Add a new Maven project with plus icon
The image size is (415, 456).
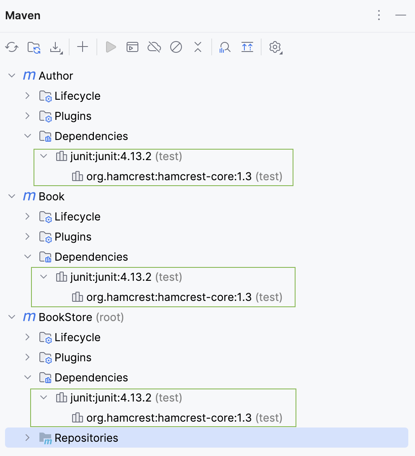(82, 47)
